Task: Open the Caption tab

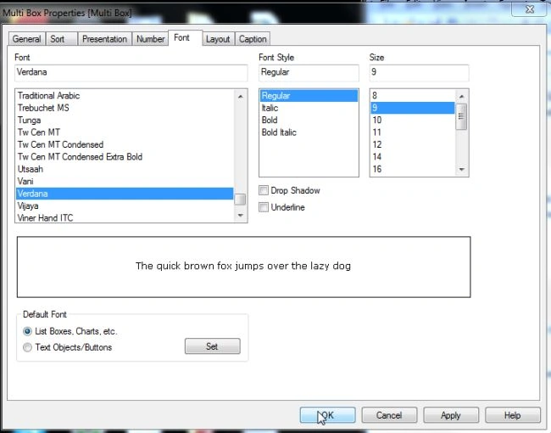Action: pos(253,39)
